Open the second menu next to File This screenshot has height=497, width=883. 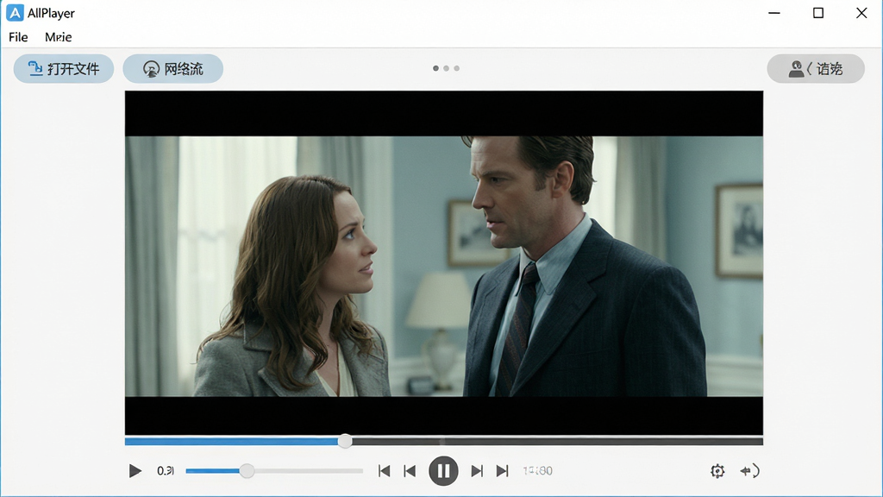[58, 37]
